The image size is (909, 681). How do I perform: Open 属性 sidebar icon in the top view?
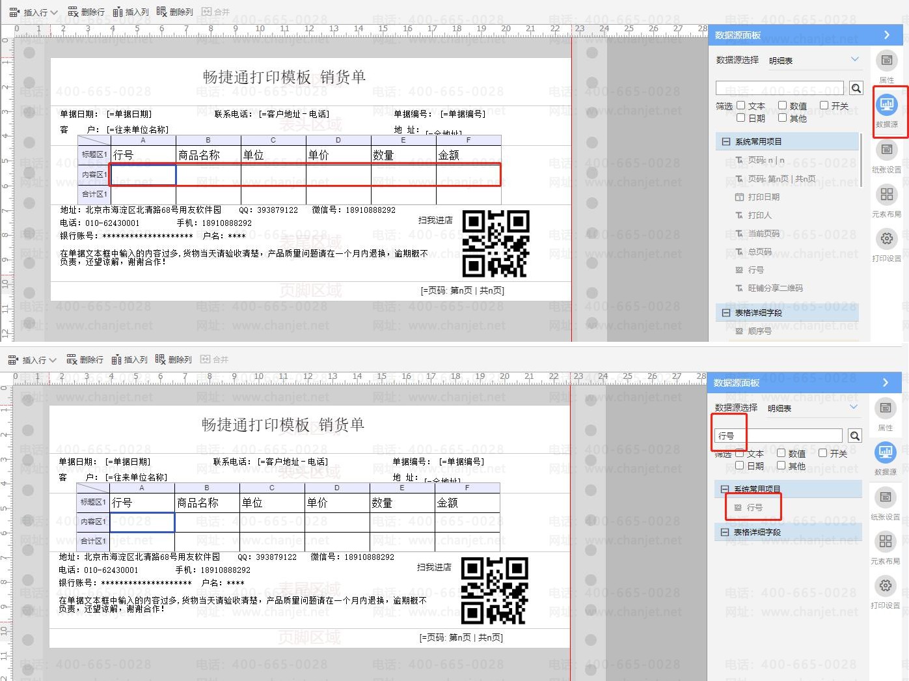[886, 61]
